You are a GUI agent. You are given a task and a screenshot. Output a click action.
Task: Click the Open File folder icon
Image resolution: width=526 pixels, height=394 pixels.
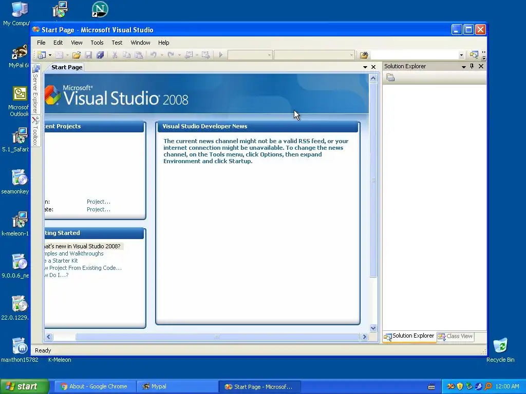(x=77, y=55)
